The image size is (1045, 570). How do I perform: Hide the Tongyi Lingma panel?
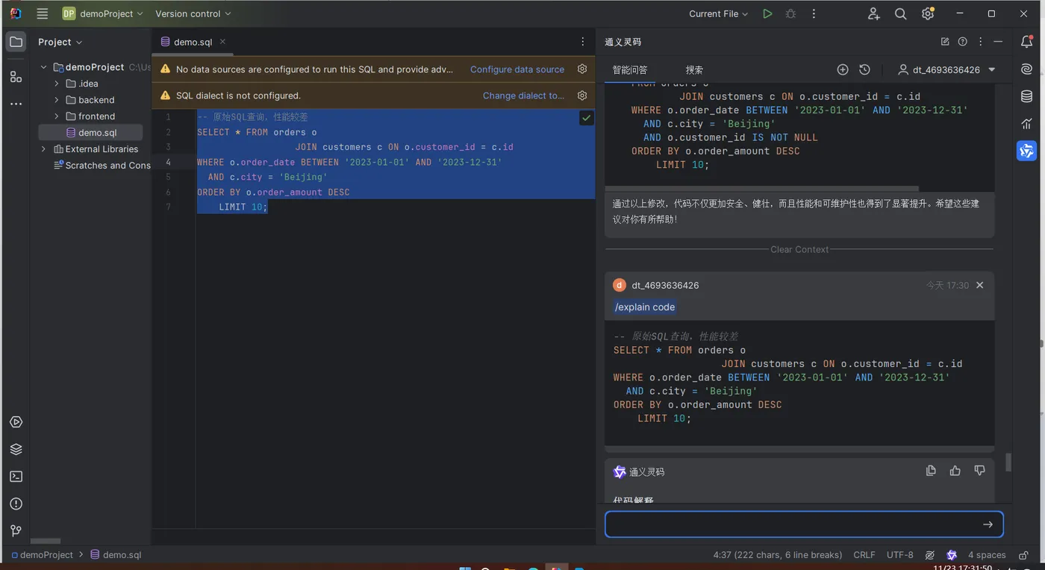click(x=999, y=42)
